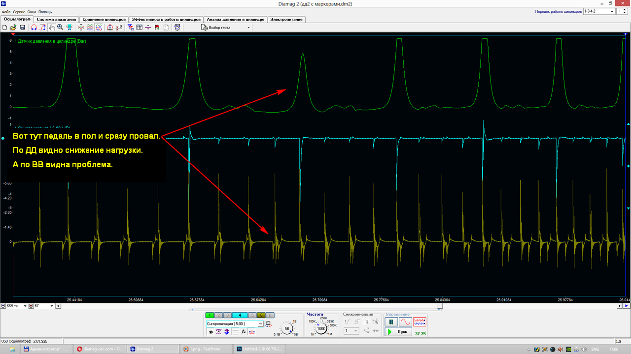Toggle channel 1 green button
This screenshot has height=354, width=631.
click(x=210, y=315)
